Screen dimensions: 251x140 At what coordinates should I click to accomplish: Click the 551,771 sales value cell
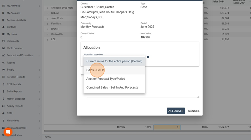click(x=225, y=8)
